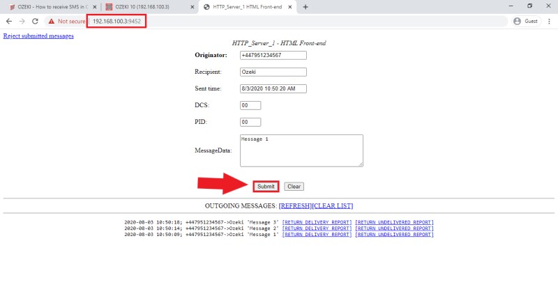Reload the page with refresh icon

tap(35, 21)
